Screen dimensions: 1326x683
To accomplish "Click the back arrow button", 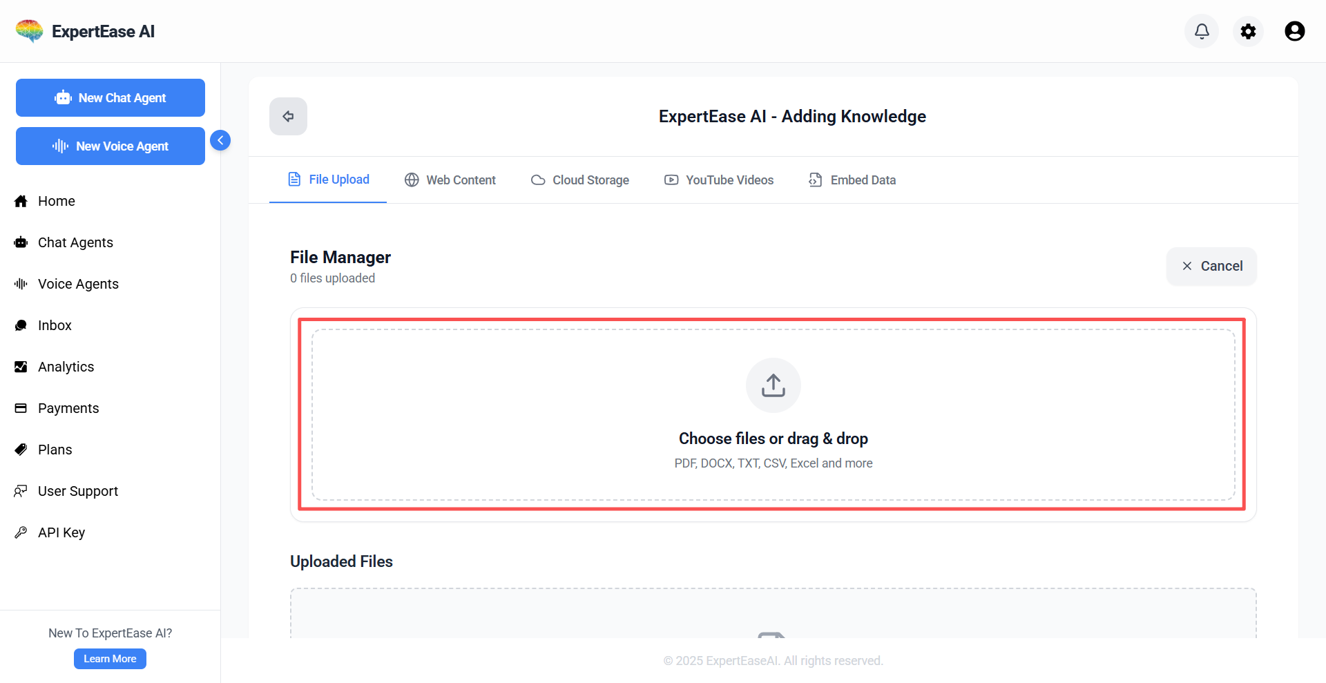I will tap(288, 116).
